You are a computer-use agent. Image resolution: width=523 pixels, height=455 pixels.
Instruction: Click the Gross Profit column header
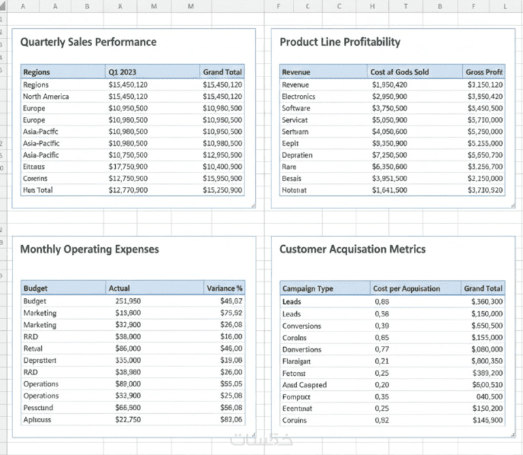[484, 72]
